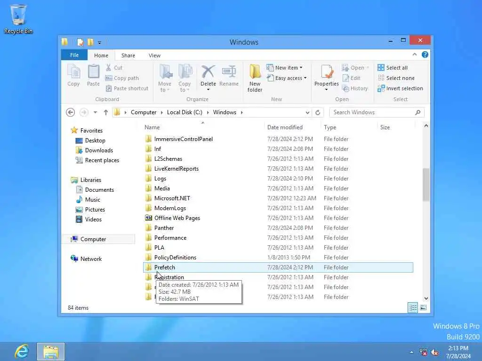Click Computer in the address breadcrumb
This screenshot has width=482, height=361.
coord(144,112)
